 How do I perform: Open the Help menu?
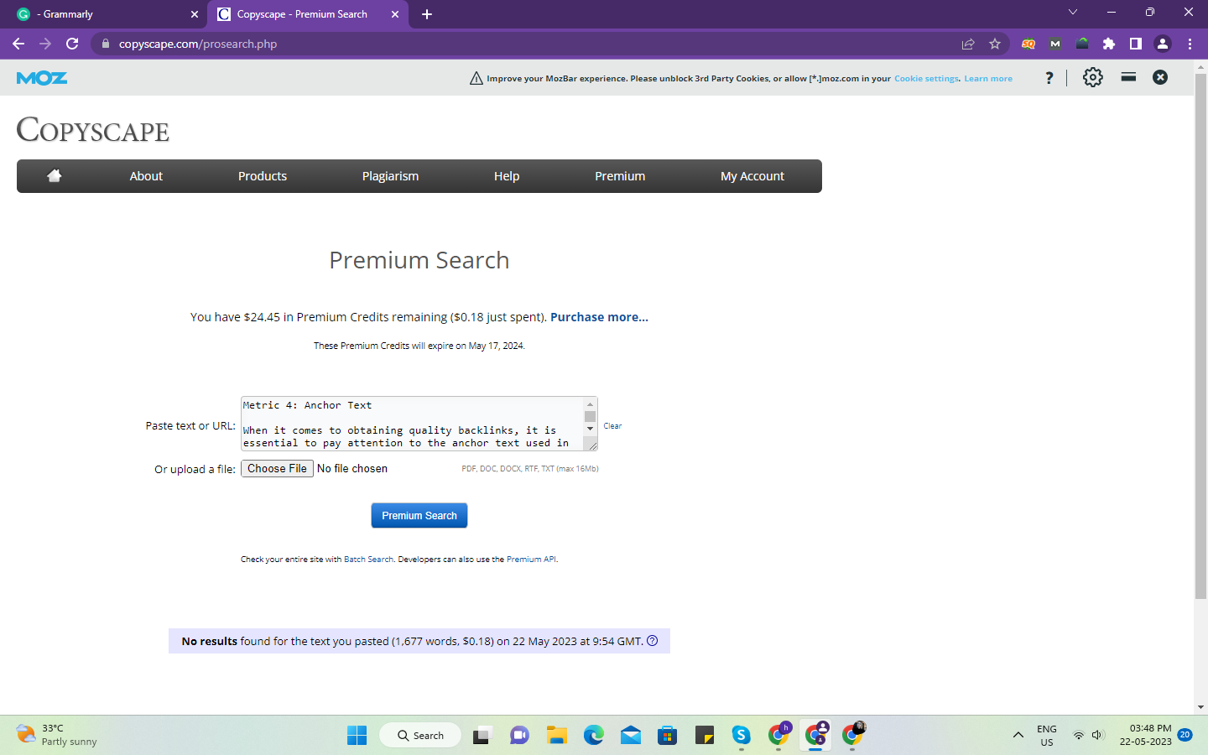(507, 176)
